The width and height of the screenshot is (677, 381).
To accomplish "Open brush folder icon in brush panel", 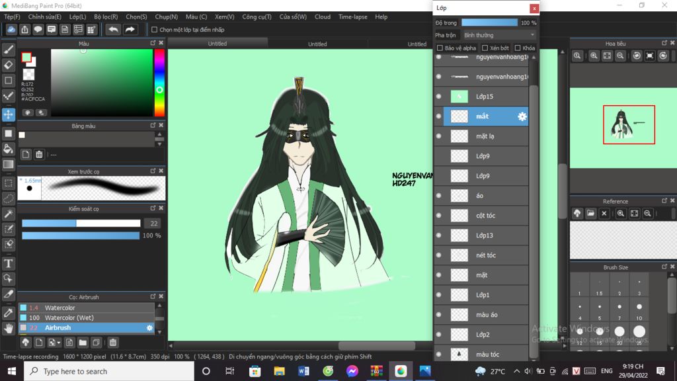I will (x=83, y=343).
